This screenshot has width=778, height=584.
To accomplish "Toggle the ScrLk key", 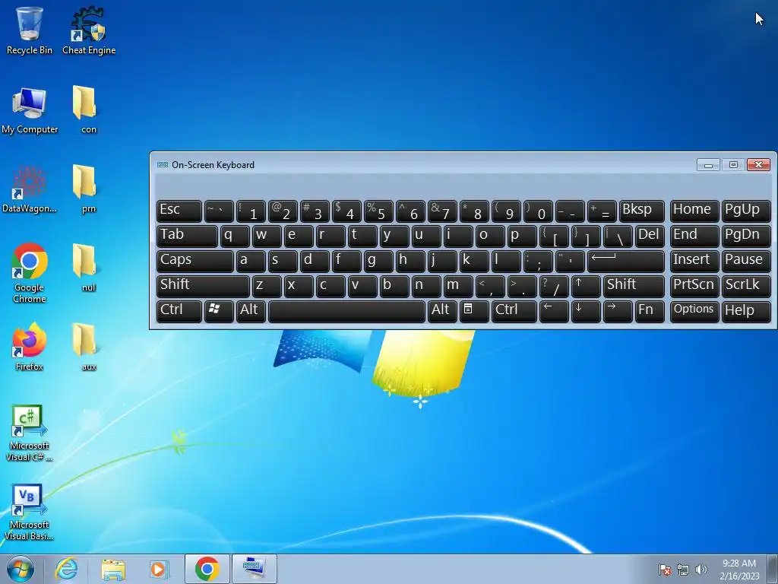I will pos(746,286).
